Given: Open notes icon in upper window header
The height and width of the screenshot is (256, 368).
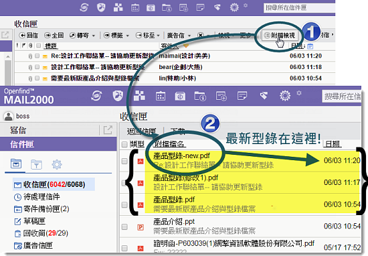Looking at the screenshot, I should pyautogui.click(x=200, y=7).
